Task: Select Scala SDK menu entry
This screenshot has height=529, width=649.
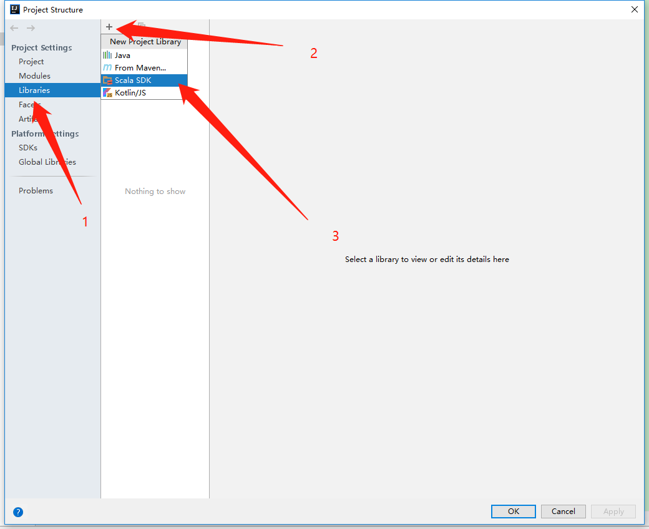Action: point(144,80)
